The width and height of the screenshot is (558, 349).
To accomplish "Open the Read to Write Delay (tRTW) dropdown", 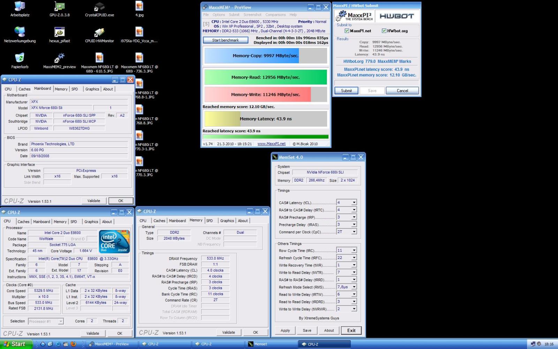I will tap(354, 294).
